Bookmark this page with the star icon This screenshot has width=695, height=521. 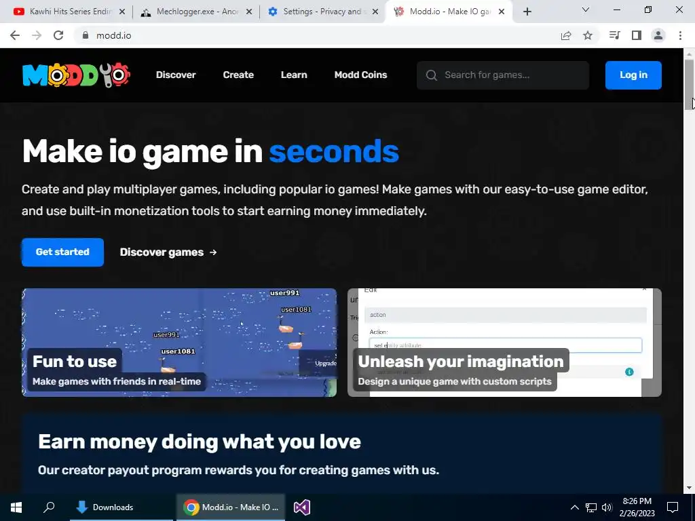click(x=588, y=35)
